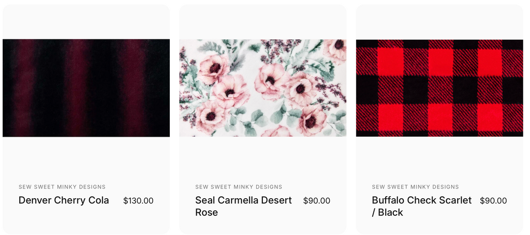Click the vendor label above Denver Cherry Cola

point(62,187)
